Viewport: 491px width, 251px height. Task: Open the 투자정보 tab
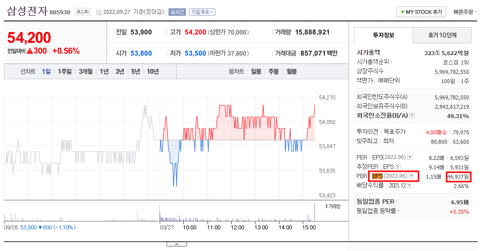[x=383, y=35]
